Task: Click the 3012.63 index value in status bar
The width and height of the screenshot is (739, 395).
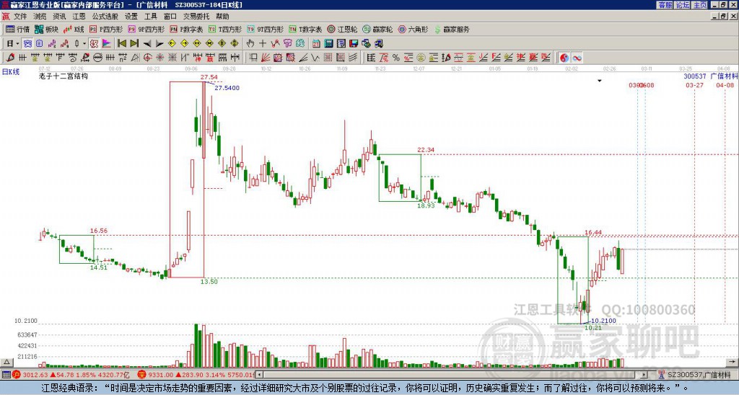Action: click(35, 375)
